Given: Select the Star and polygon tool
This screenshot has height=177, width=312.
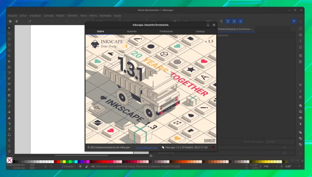Looking at the screenshot, I should (x=9, y=56).
